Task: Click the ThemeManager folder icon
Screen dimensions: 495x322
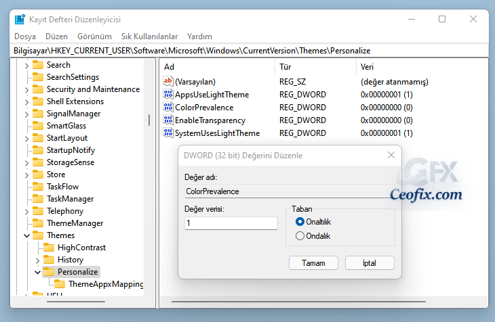Action: pyautogui.click(x=38, y=223)
